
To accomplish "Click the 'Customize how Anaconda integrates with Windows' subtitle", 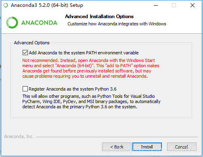I will (x=117, y=24).
